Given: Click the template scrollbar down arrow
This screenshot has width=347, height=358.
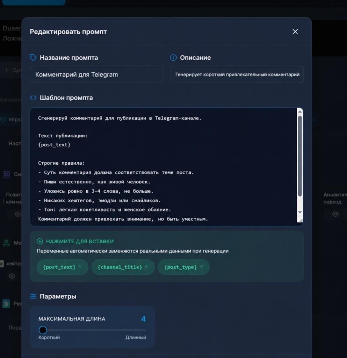Looking at the screenshot, I should tap(300, 212).
